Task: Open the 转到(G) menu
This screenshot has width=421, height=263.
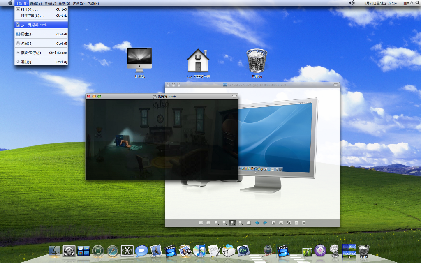Action: point(64,3)
